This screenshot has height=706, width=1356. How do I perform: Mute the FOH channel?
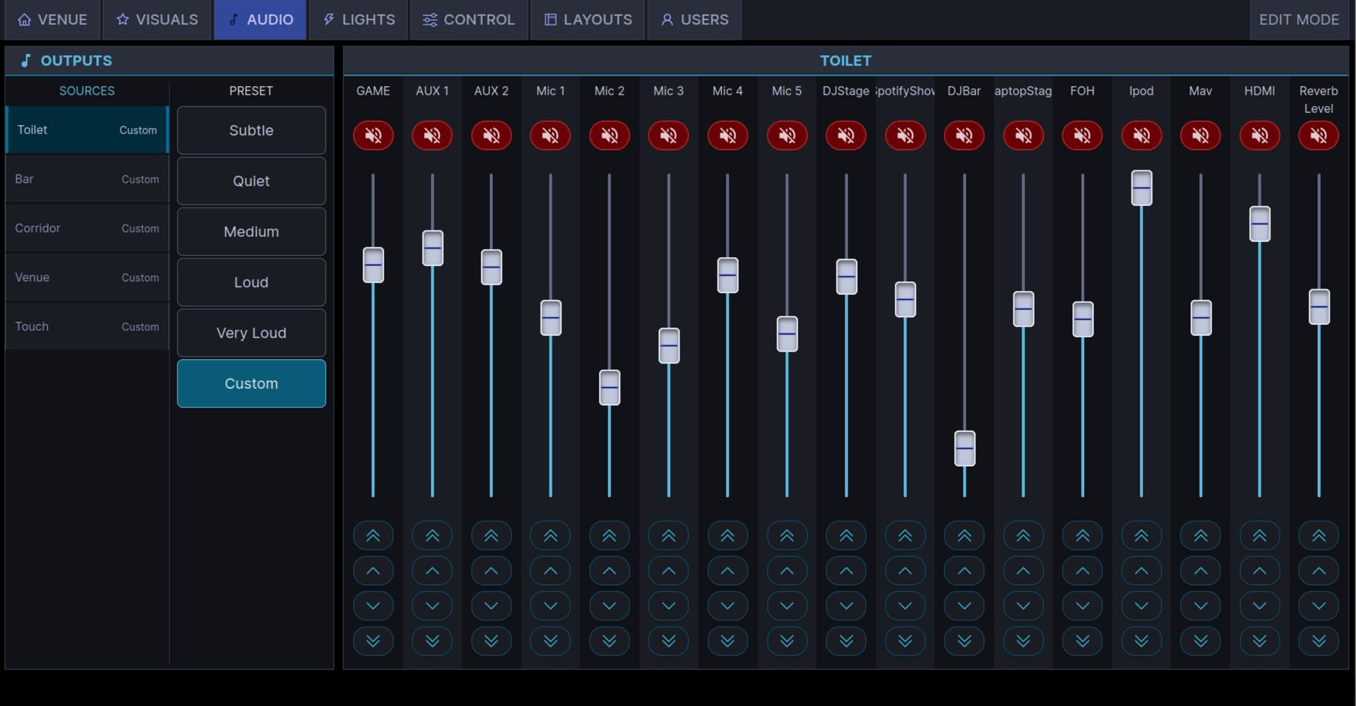tap(1082, 135)
